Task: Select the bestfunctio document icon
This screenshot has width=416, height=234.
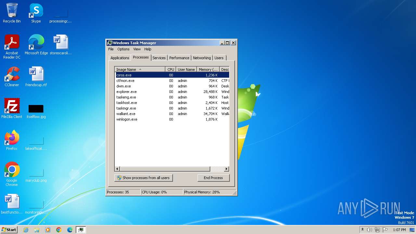Action: 12,204
